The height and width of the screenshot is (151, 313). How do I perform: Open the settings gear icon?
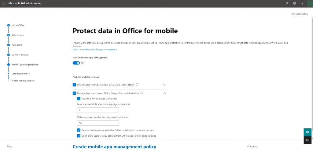(x=295, y=3)
